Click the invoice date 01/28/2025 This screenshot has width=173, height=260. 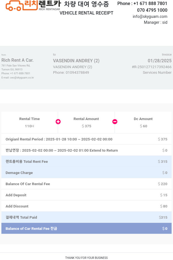160,61
